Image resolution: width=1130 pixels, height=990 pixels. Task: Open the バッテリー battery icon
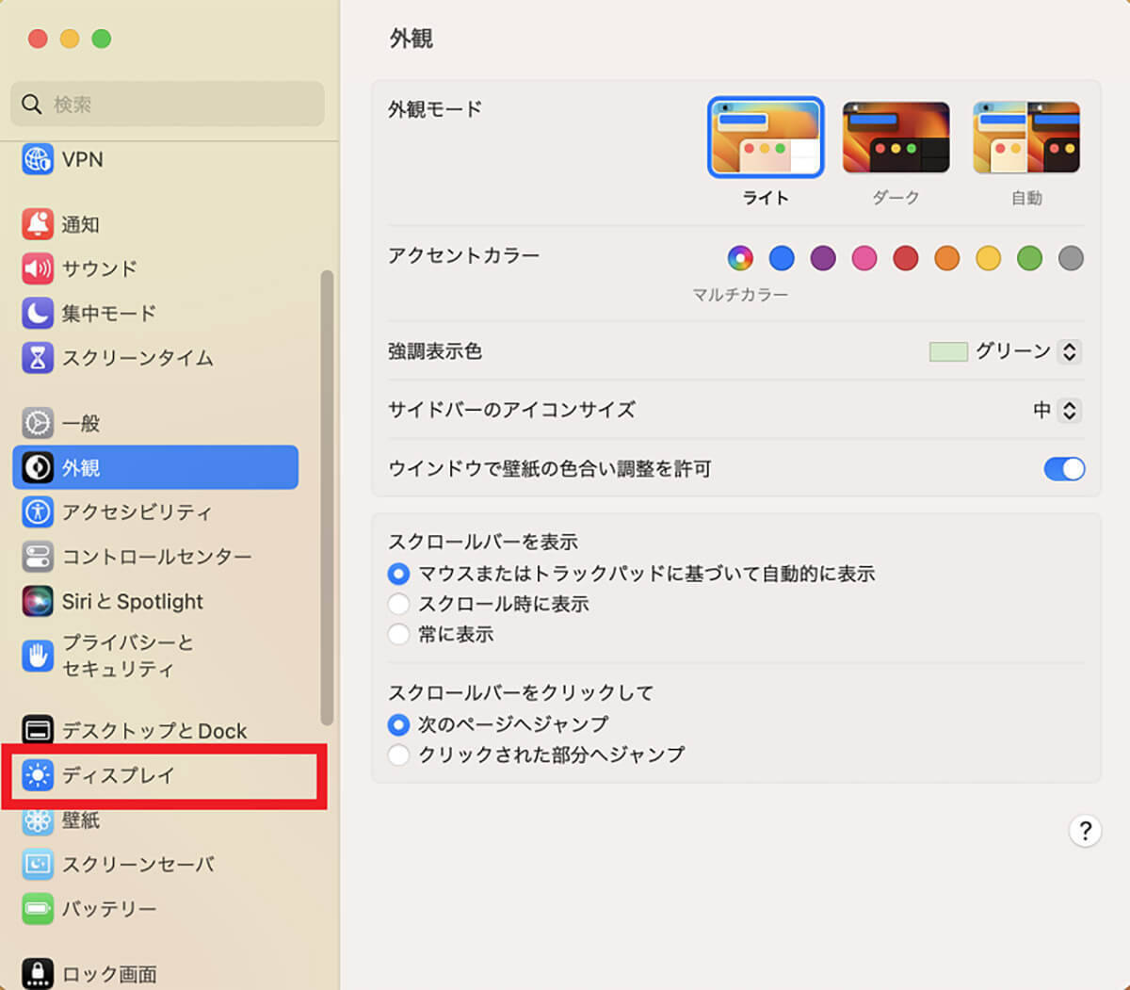pos(38,909)
